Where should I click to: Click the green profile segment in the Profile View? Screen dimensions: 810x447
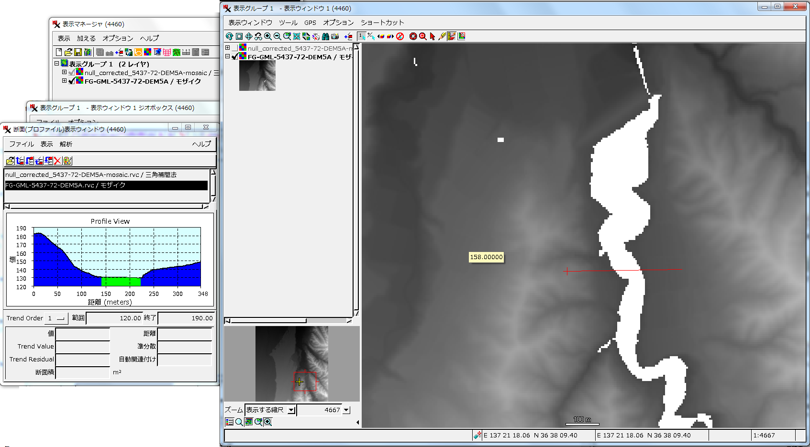(x=121, y=282)
